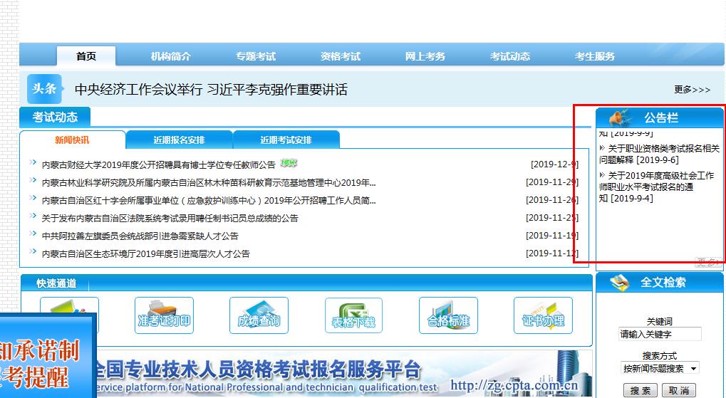The height and width of the screenshot is (398, 726).
Task: Click the 表格下载 download icon
Action: [x=353, y=316]
